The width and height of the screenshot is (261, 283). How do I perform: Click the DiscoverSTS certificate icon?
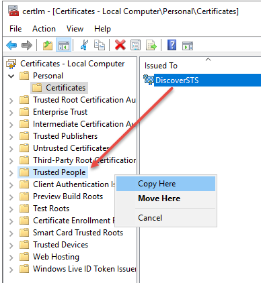tap(148, 80)
